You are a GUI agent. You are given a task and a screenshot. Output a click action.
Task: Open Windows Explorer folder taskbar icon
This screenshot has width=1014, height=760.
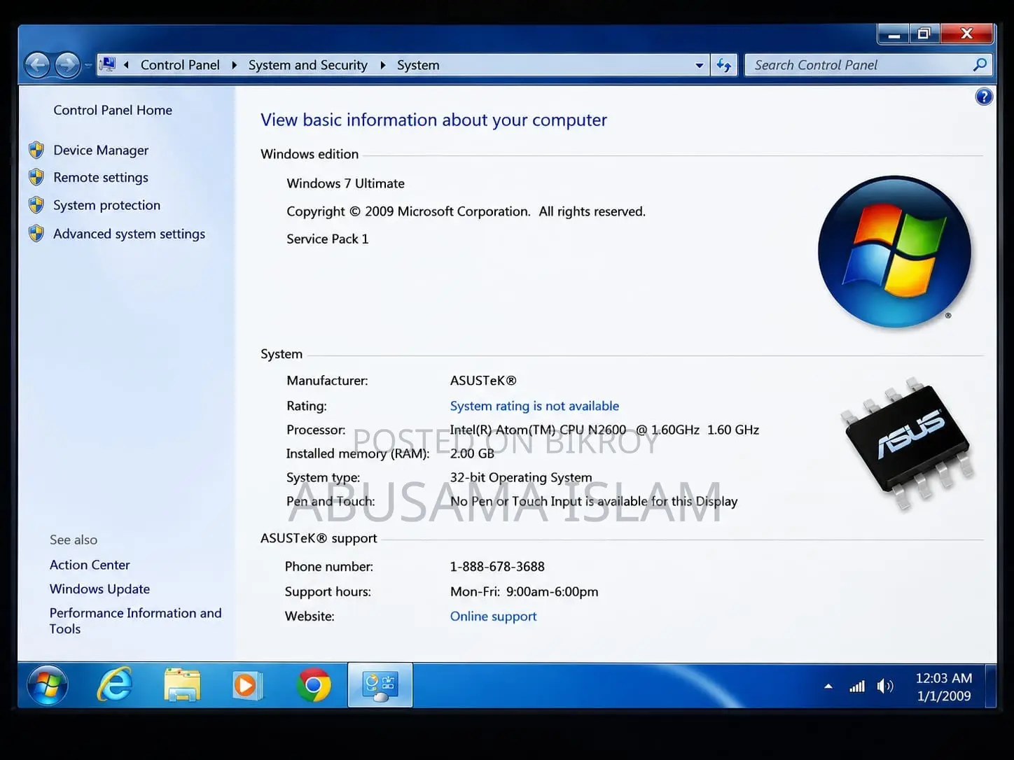(x=182, y=684)
